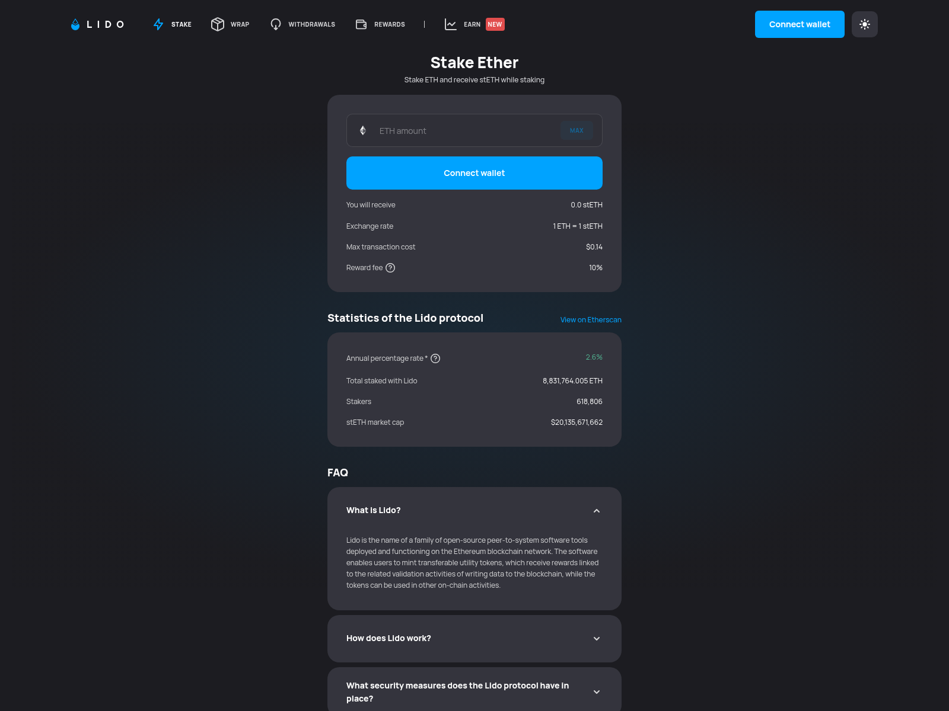Click Connect wallet in the header
The height and width of the screenshot is (711, 949).
[x=800, y=24]
